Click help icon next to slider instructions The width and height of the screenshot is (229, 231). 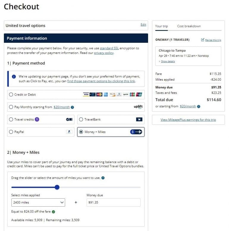[x=103, y=178]
